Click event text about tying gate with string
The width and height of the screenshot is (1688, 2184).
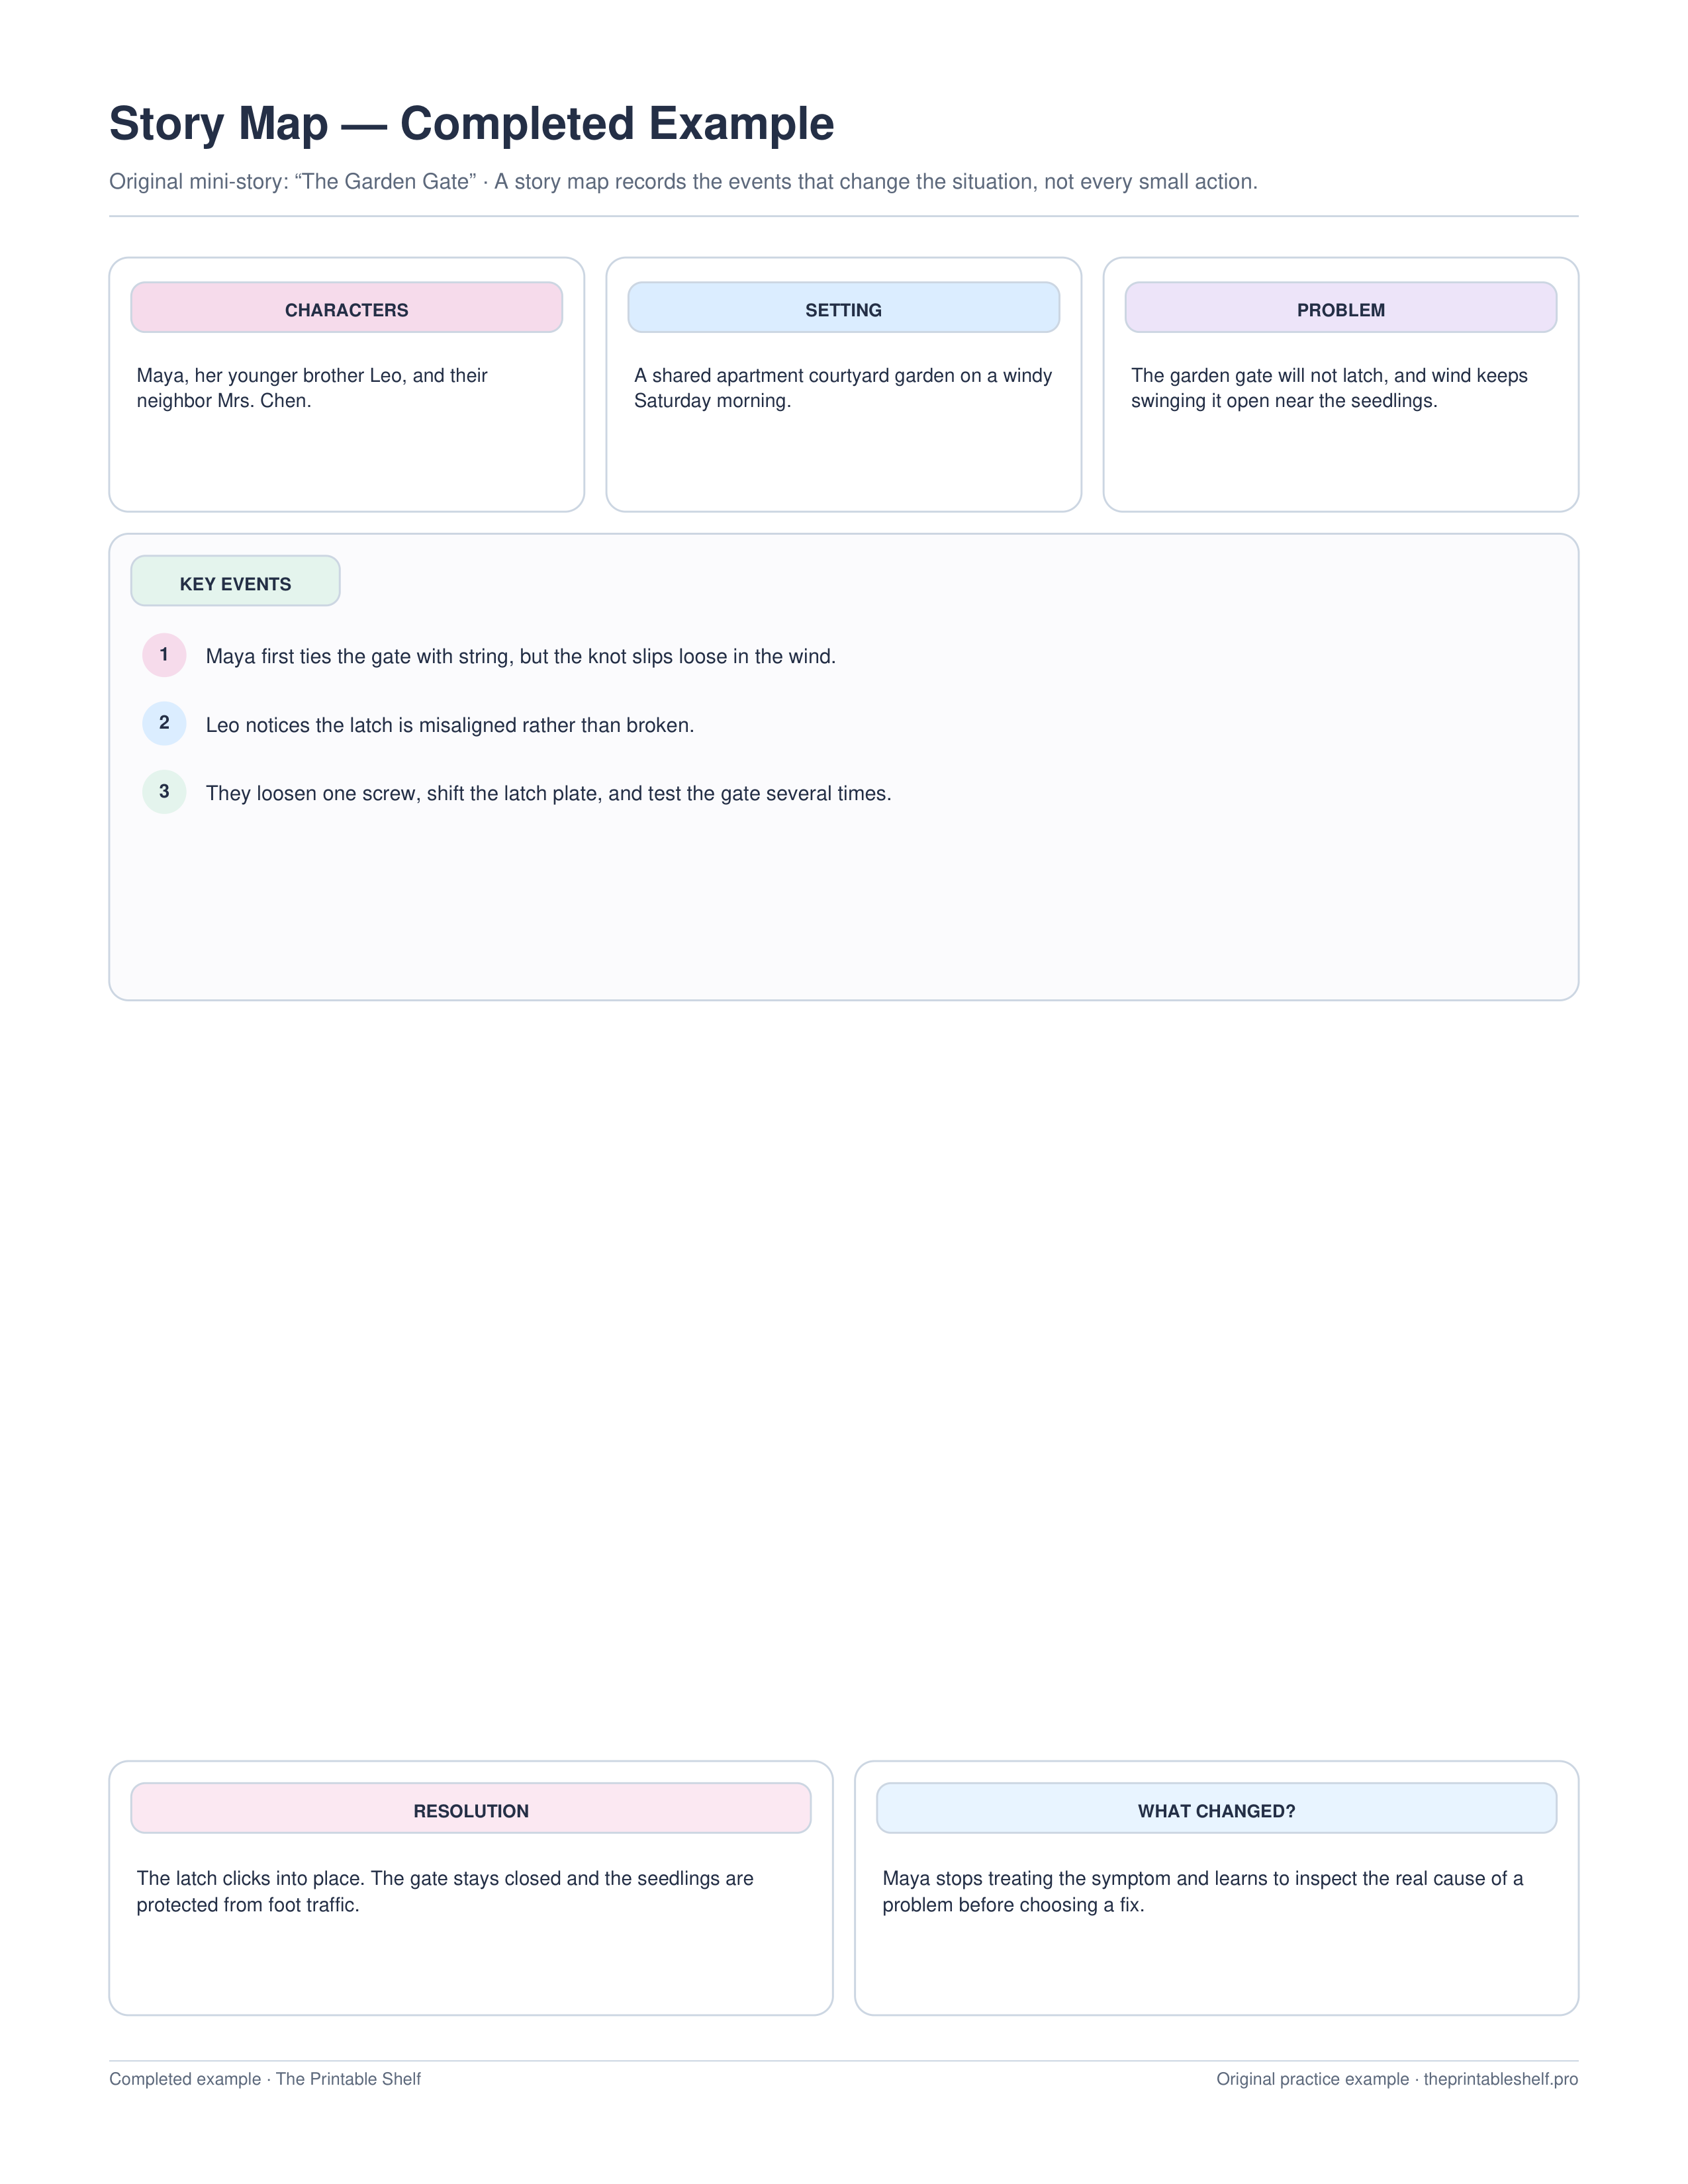pyautogui.click(x=520, y=657)
